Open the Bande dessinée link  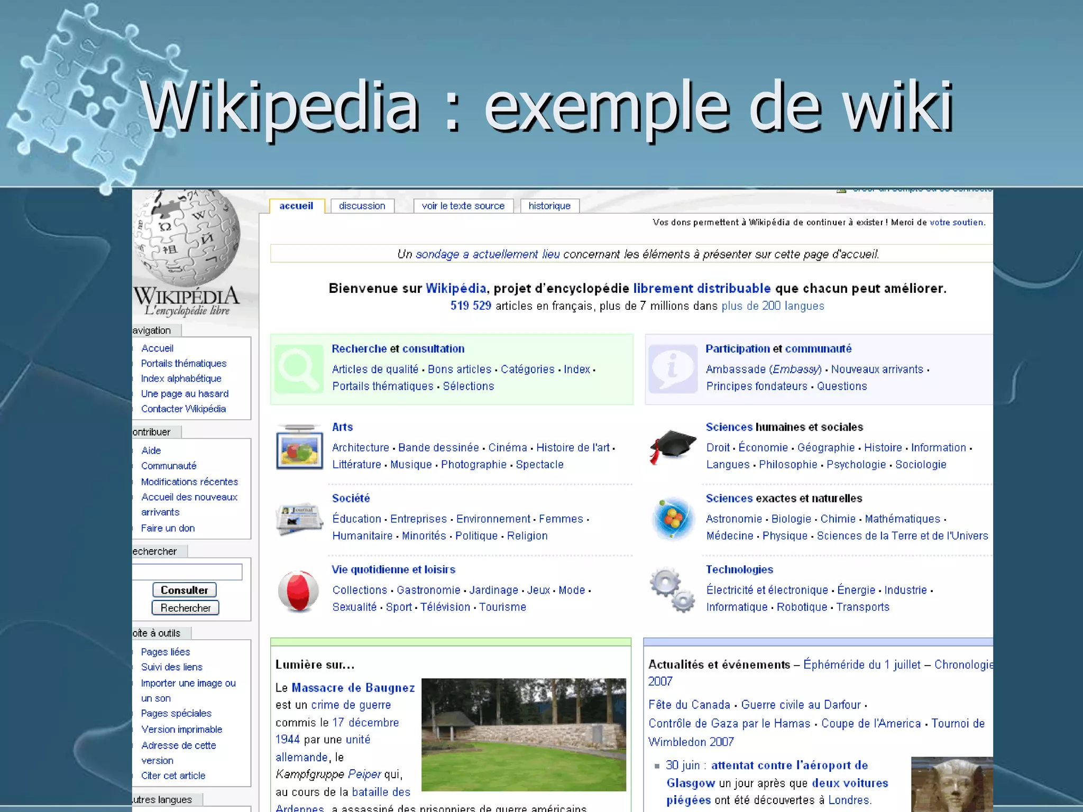(x=438, y=448)
